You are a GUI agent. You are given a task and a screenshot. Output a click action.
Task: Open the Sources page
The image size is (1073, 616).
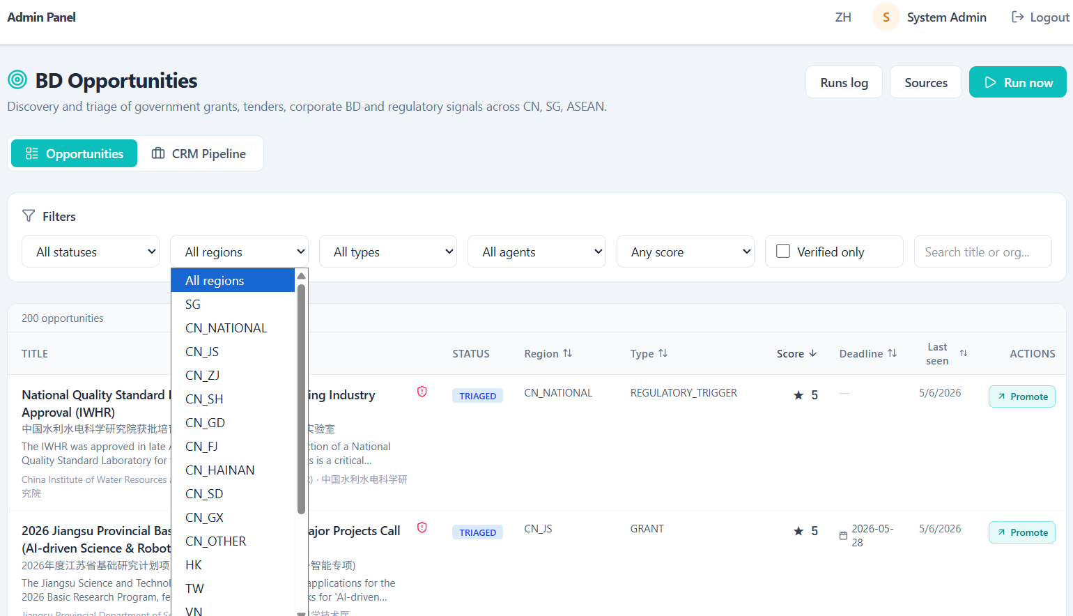926,82
